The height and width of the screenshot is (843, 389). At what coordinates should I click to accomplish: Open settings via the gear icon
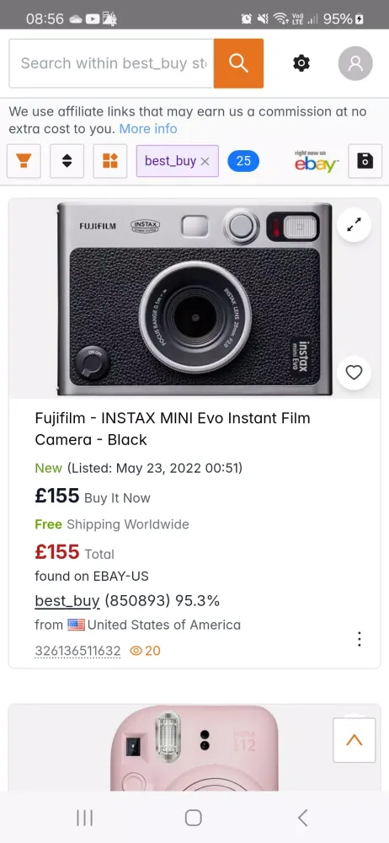click(x=301, y=63)
